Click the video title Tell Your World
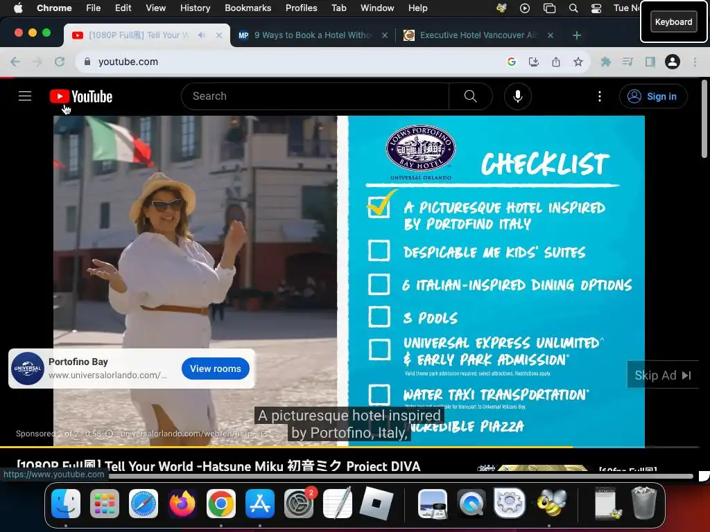Screen dimensions: 710x532 [x=218, y=465]
